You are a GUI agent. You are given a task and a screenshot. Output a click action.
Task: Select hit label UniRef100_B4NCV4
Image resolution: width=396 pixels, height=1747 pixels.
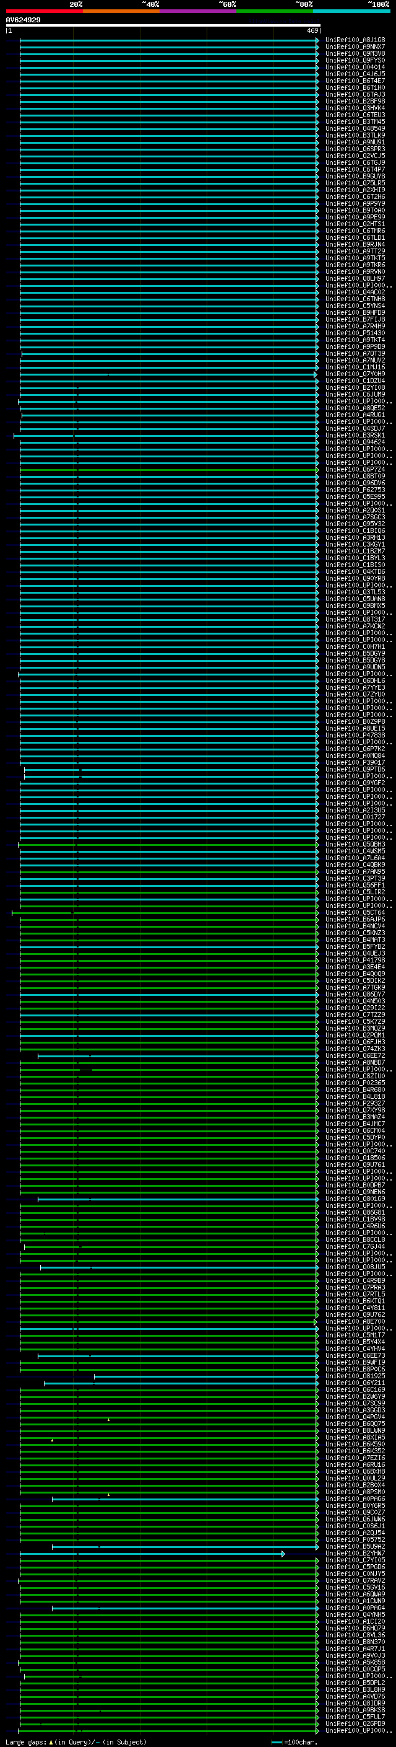(x=355, y=926)
